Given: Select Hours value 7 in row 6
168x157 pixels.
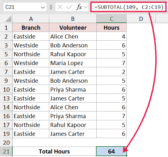Looking at the screenshot, I should coord(111,63).
